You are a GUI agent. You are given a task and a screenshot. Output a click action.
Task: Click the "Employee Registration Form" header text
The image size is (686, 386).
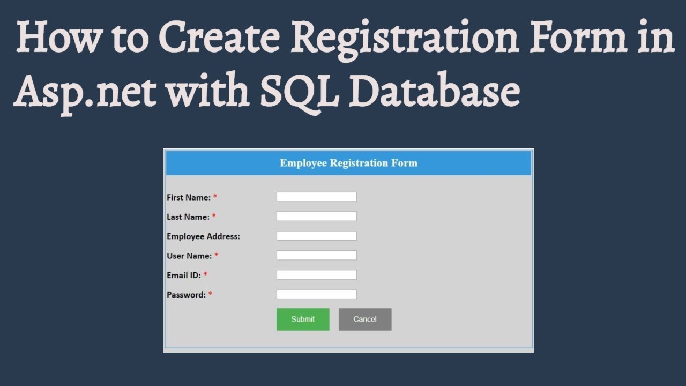348,163
